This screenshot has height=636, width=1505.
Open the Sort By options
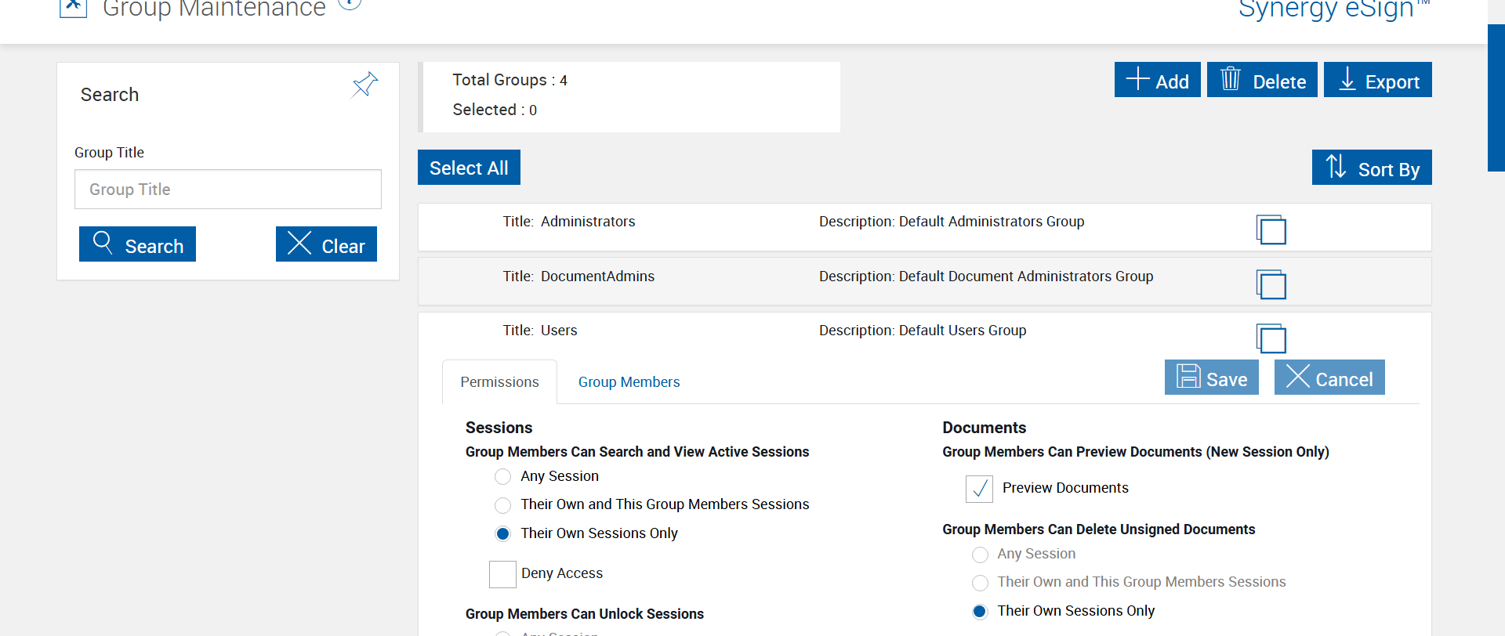1371,168
